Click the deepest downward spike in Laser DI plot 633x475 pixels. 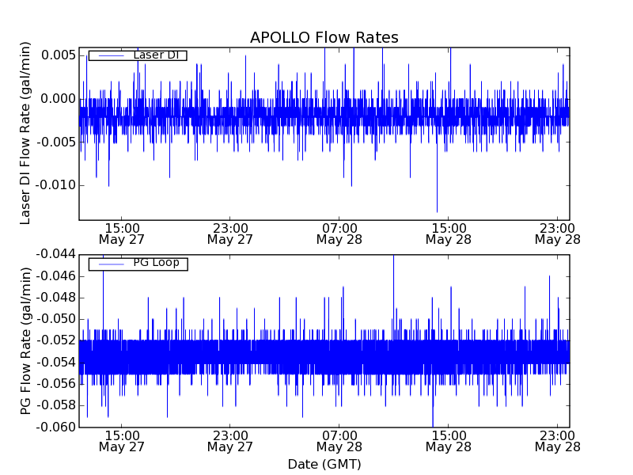point(437,209)
